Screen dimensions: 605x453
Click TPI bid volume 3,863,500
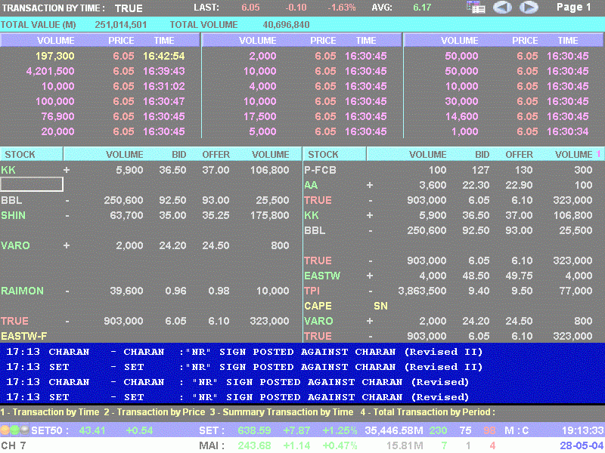coord(422,291)
